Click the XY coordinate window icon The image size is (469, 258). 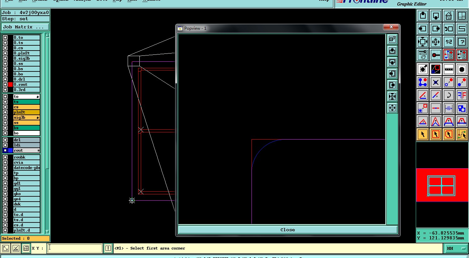pos(462,15)
